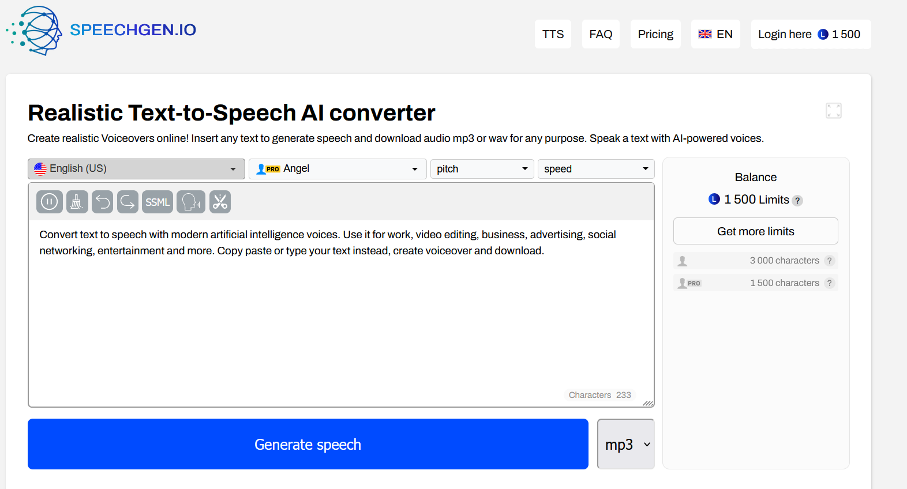The height and width of the screenshot is (489, 907).
Task: Click the PRO voice user icon in Balance
Action: click(x=689, y=283)
